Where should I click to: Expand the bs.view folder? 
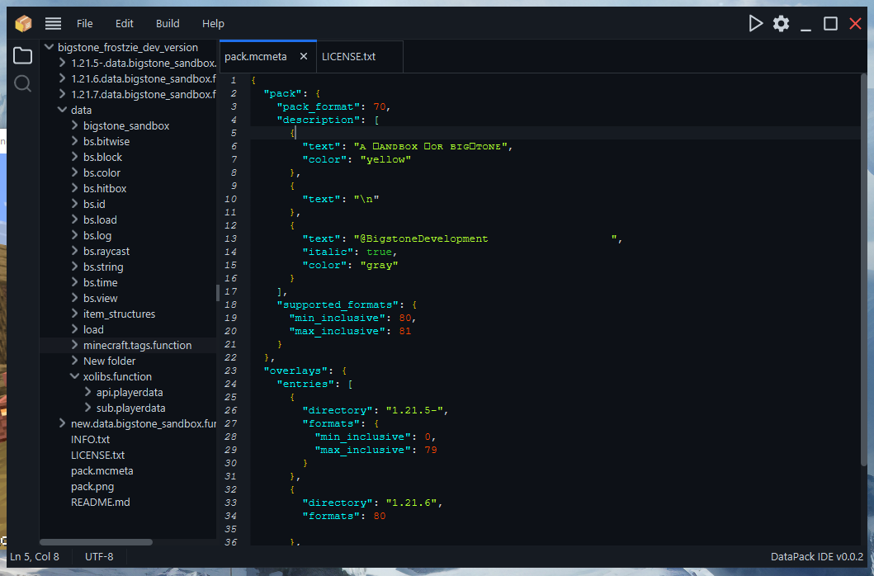coord(75,298)
